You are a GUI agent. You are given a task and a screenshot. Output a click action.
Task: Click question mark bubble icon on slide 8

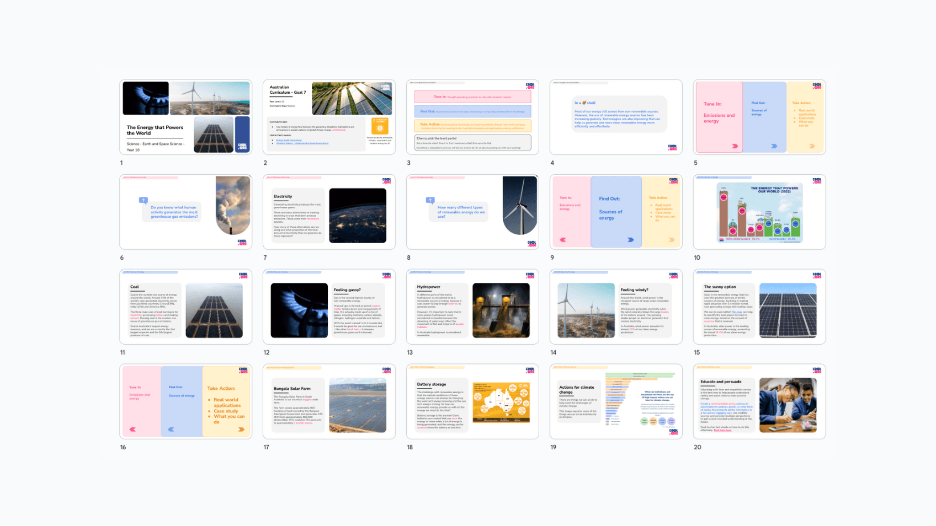[430, 201]
